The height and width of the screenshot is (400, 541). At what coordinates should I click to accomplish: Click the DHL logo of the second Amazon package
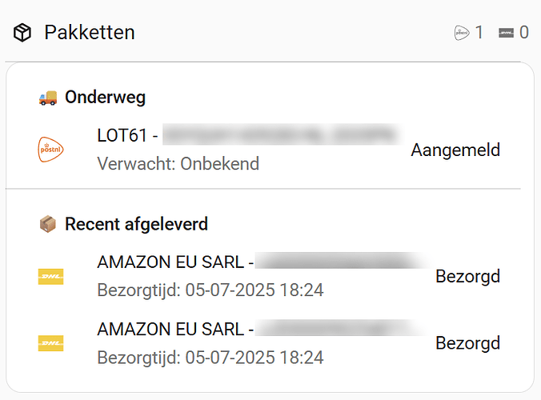(x=51, y=343)
